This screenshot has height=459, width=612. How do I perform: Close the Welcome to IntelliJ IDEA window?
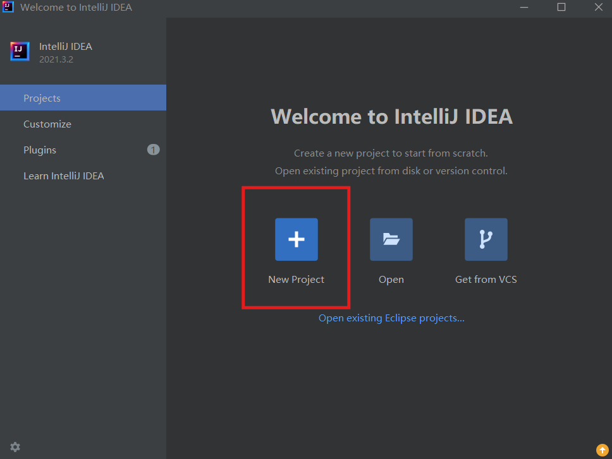[x=598, y=7]
